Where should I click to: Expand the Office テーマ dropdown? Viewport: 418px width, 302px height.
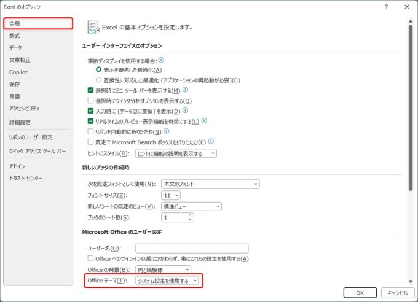[167, 281]
